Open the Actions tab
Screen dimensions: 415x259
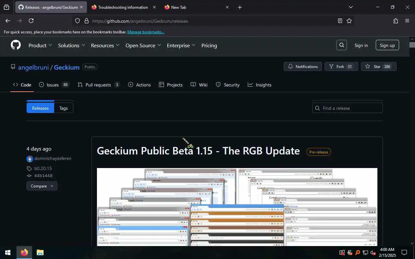139,85
